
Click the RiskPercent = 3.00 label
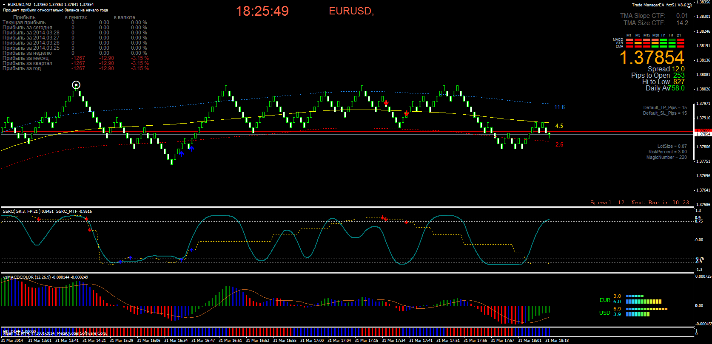pos(668,152)
